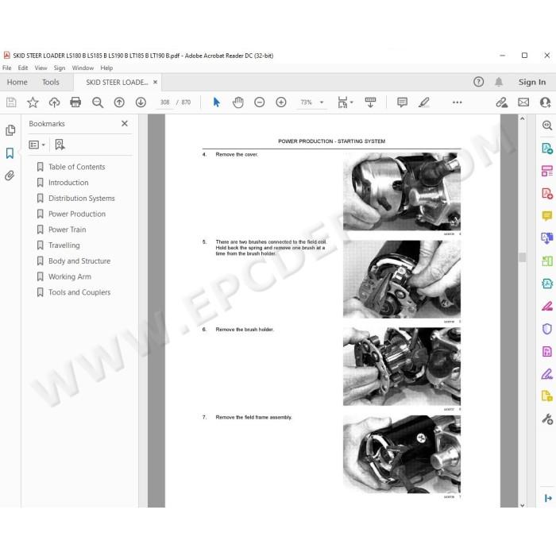The height and width of the screenshot is (556, 556).
Task: Open the Introduction bookmark
Action: coord(68,182)
